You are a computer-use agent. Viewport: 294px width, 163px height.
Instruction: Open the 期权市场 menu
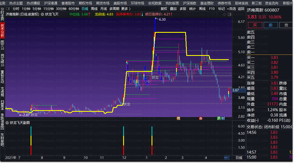coord(85,3)
